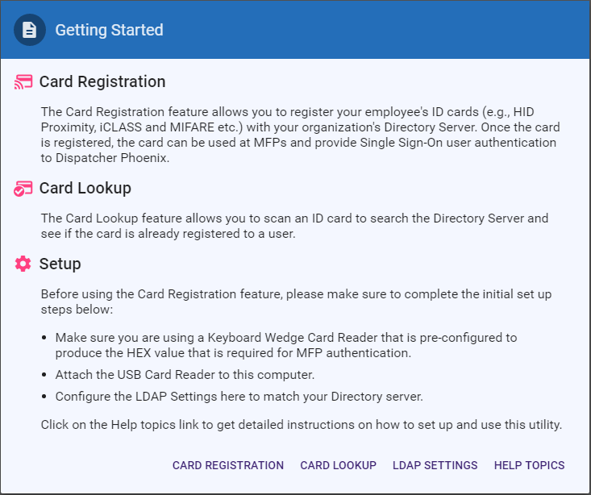Click the Card Registration description paragraph

coord(301,135)
